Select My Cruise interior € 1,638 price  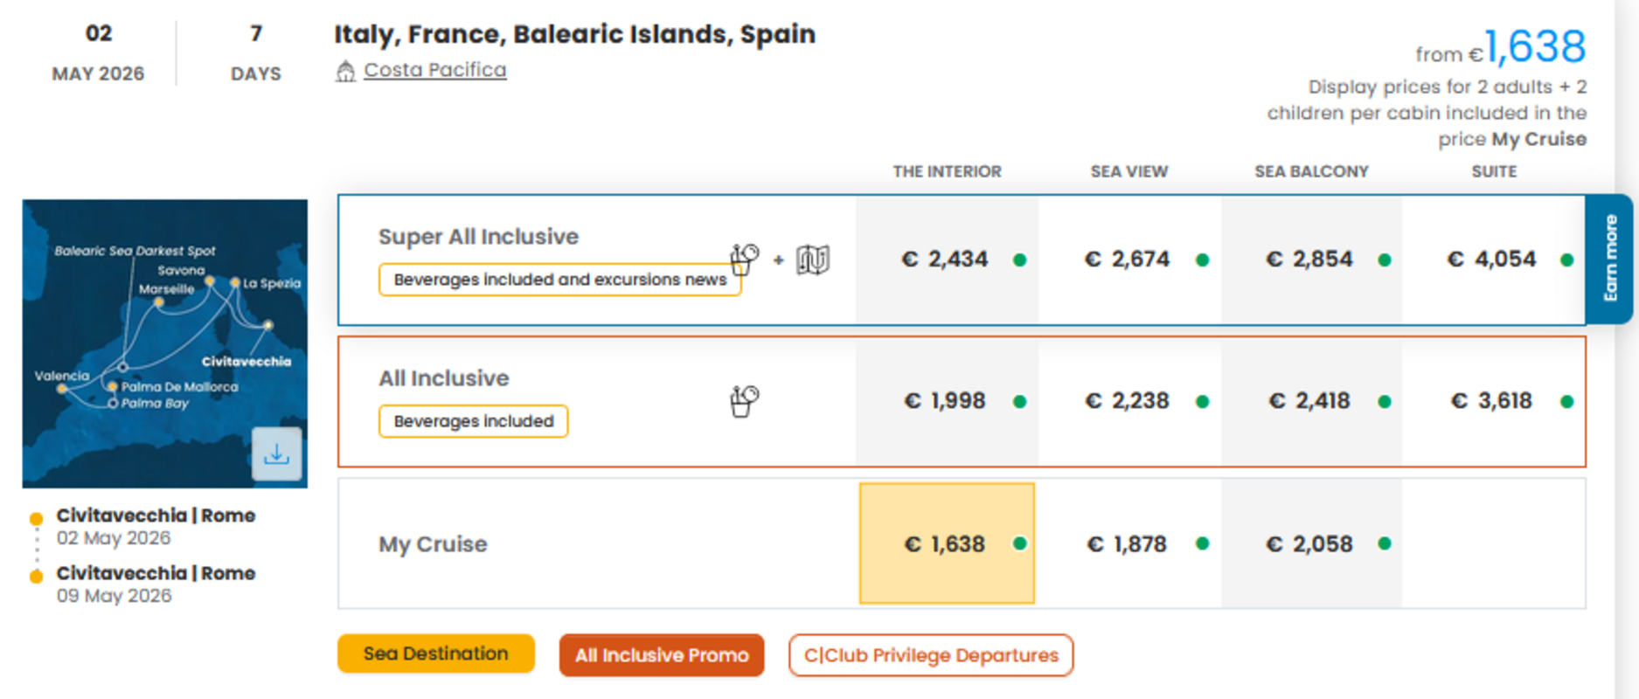(x=946, y=543)
